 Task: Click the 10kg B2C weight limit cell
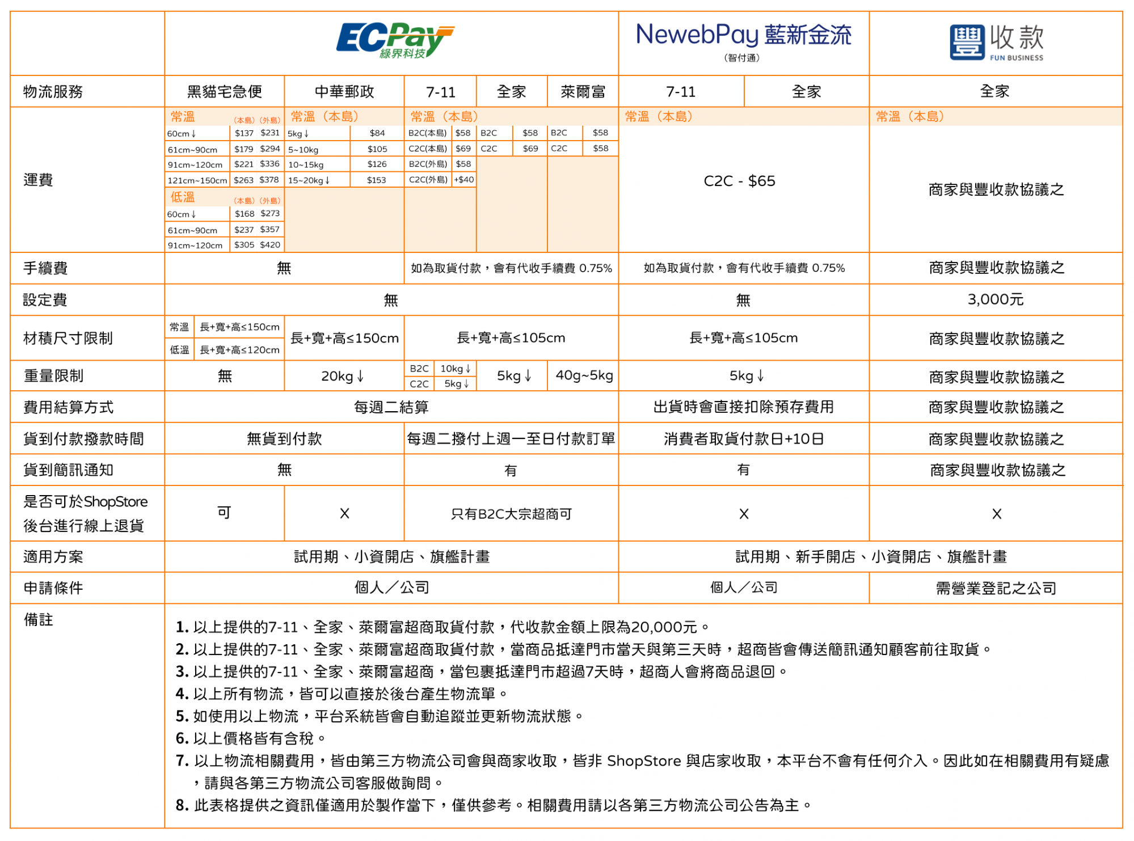[456, 369]
